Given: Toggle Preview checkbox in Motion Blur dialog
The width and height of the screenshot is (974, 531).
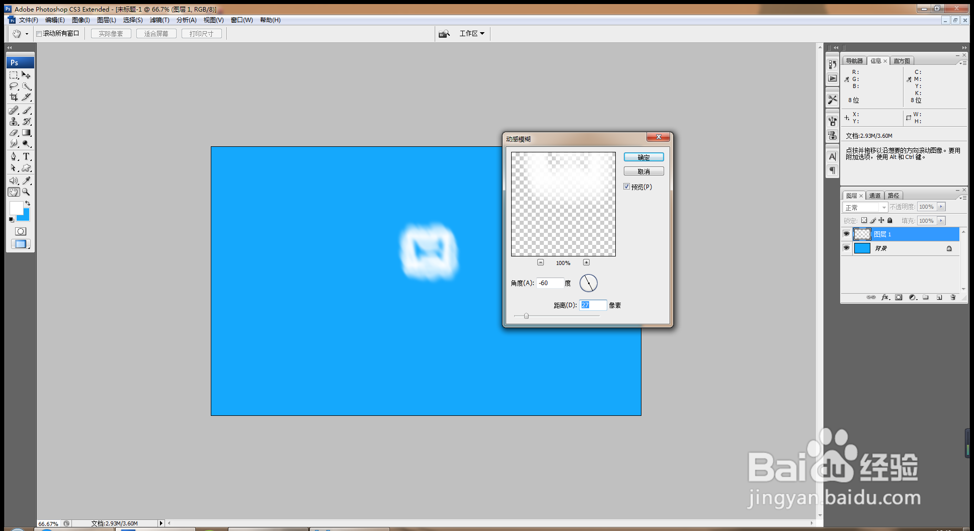Looking at the screenshot, I should (626, 187).
